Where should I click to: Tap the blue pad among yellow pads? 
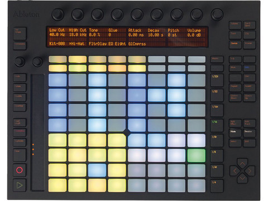(97, 170)
